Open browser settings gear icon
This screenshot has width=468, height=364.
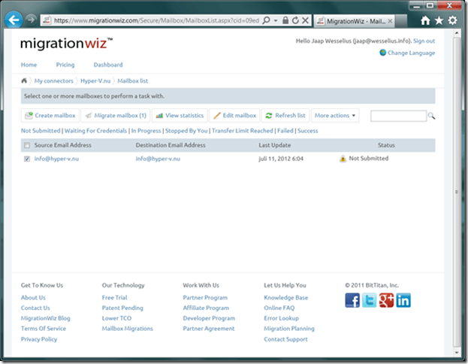coord(452,20)
